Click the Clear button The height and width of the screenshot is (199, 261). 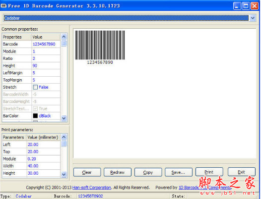tap(87, 172)
